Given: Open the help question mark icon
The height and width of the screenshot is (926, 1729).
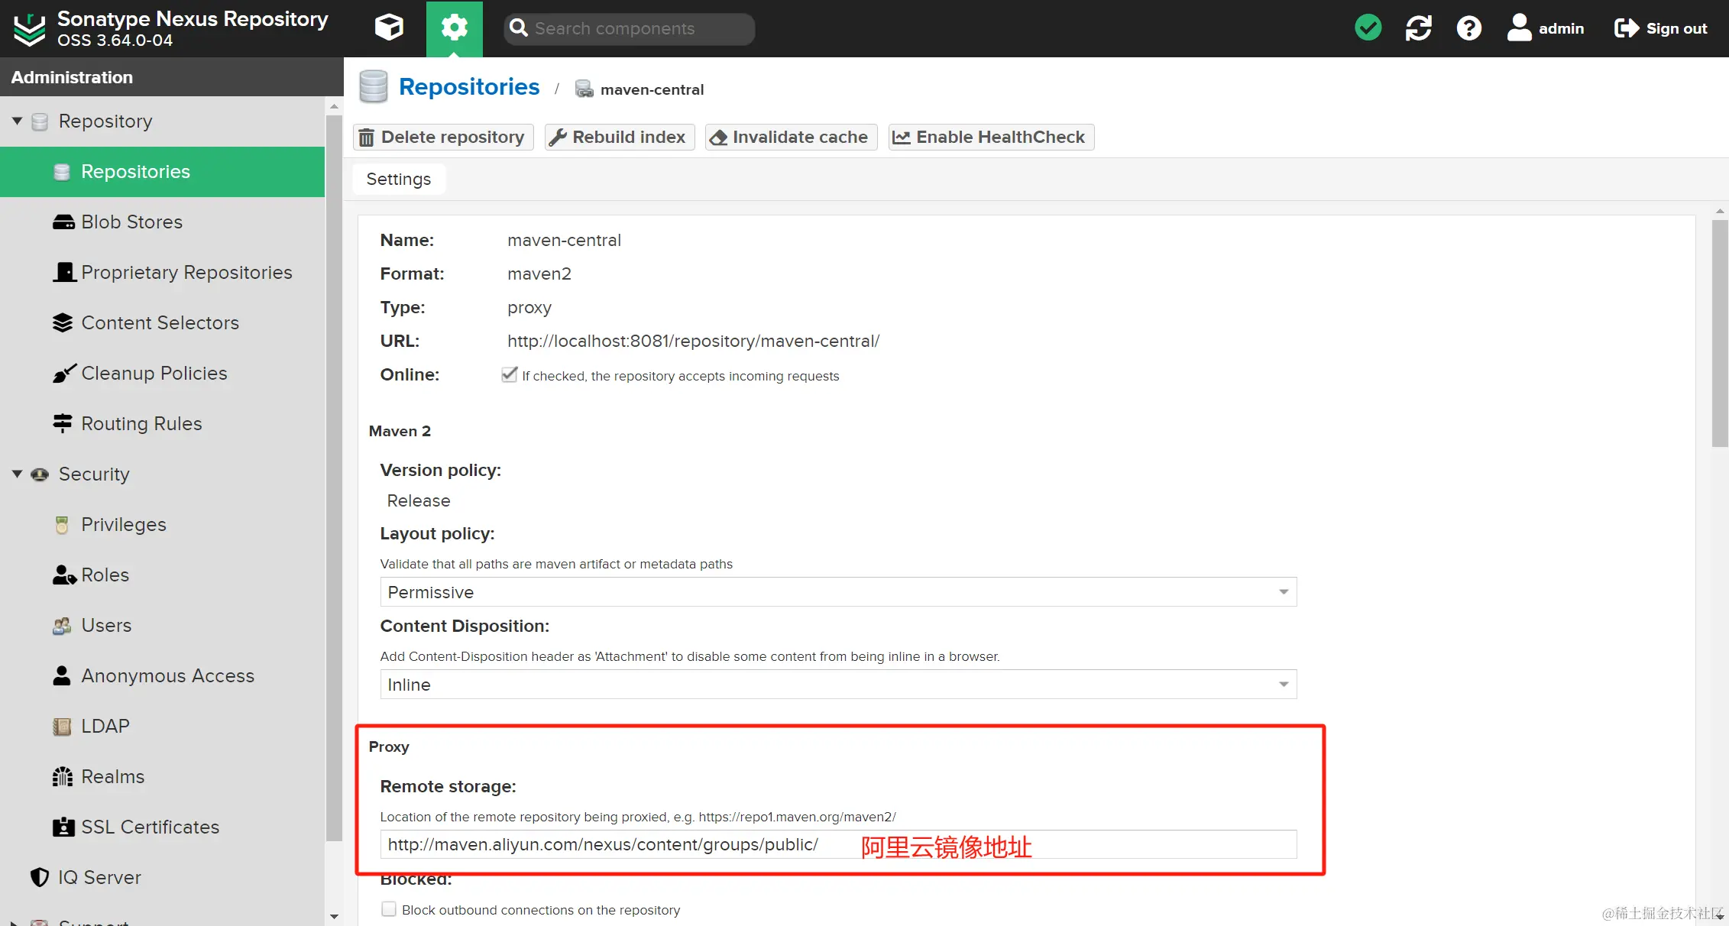Looking at the screenshot, I should click(1468, 28).
